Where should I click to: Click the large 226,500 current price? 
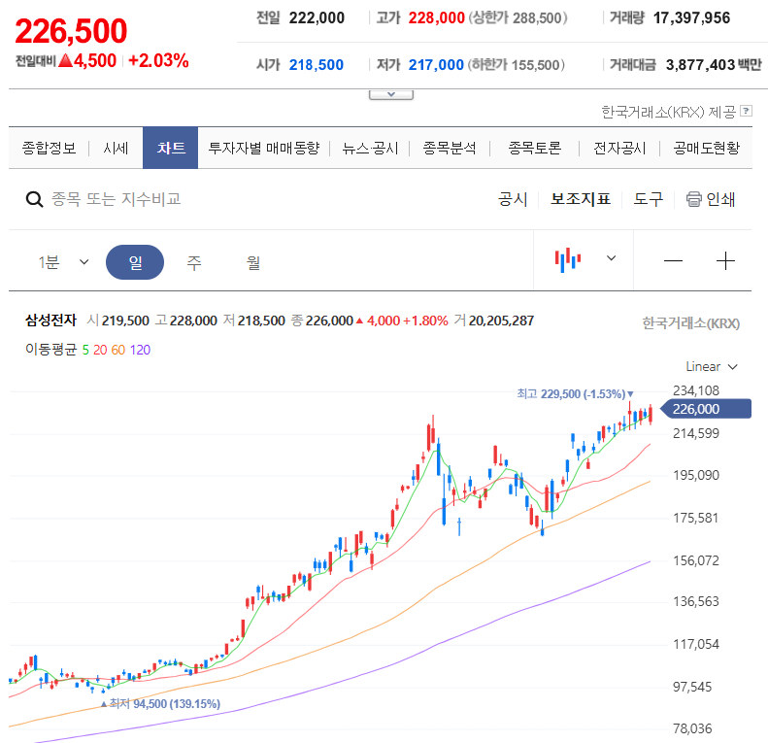71,31
